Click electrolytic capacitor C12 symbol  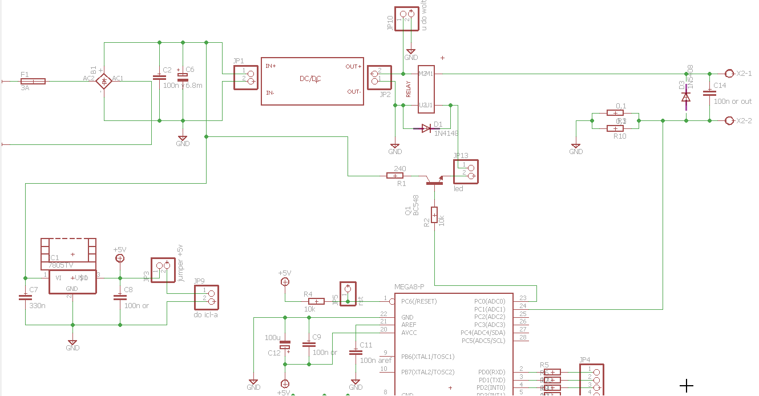pos(284,345)
